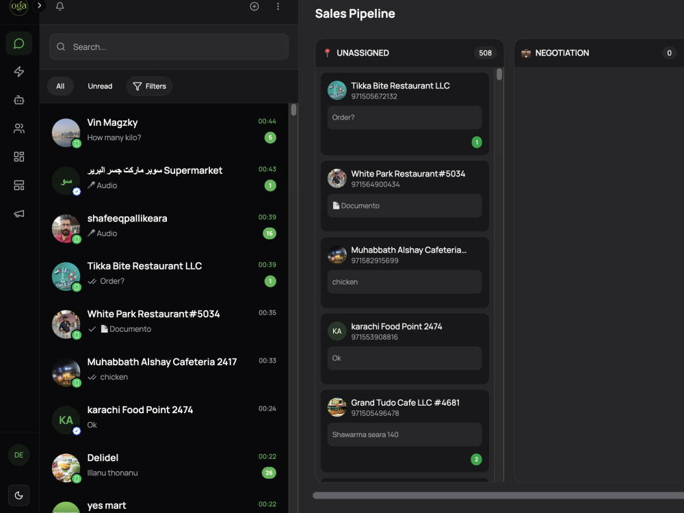Click shafeeqpallikeara's avatar photo
The height and width of the screenshot is (513, 684).
66,228
